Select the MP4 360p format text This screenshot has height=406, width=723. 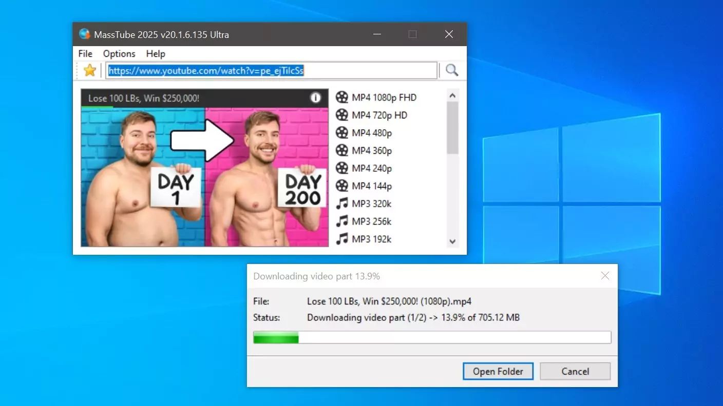pyautogui.click(x=372, y=151)
